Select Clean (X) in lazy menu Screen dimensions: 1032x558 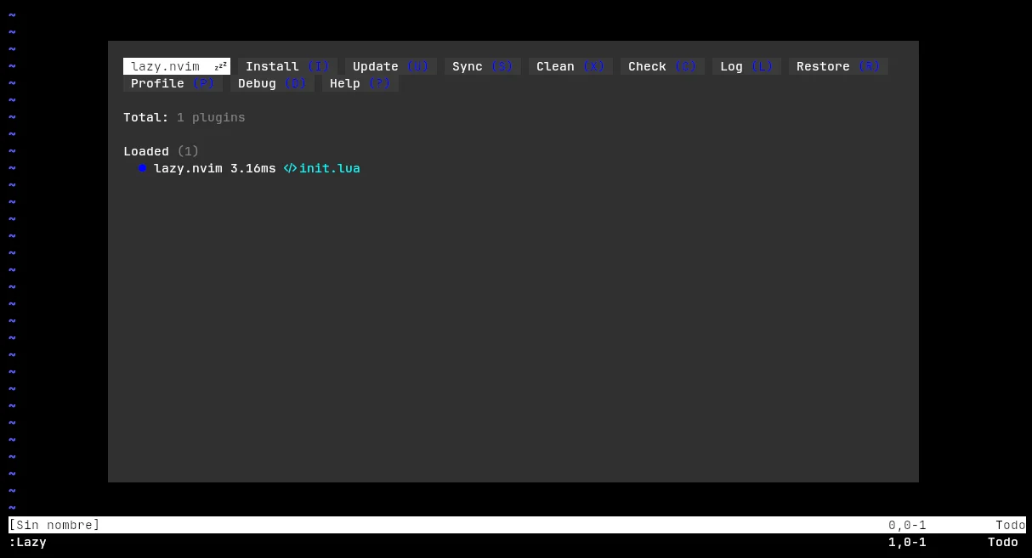(570, 66)
